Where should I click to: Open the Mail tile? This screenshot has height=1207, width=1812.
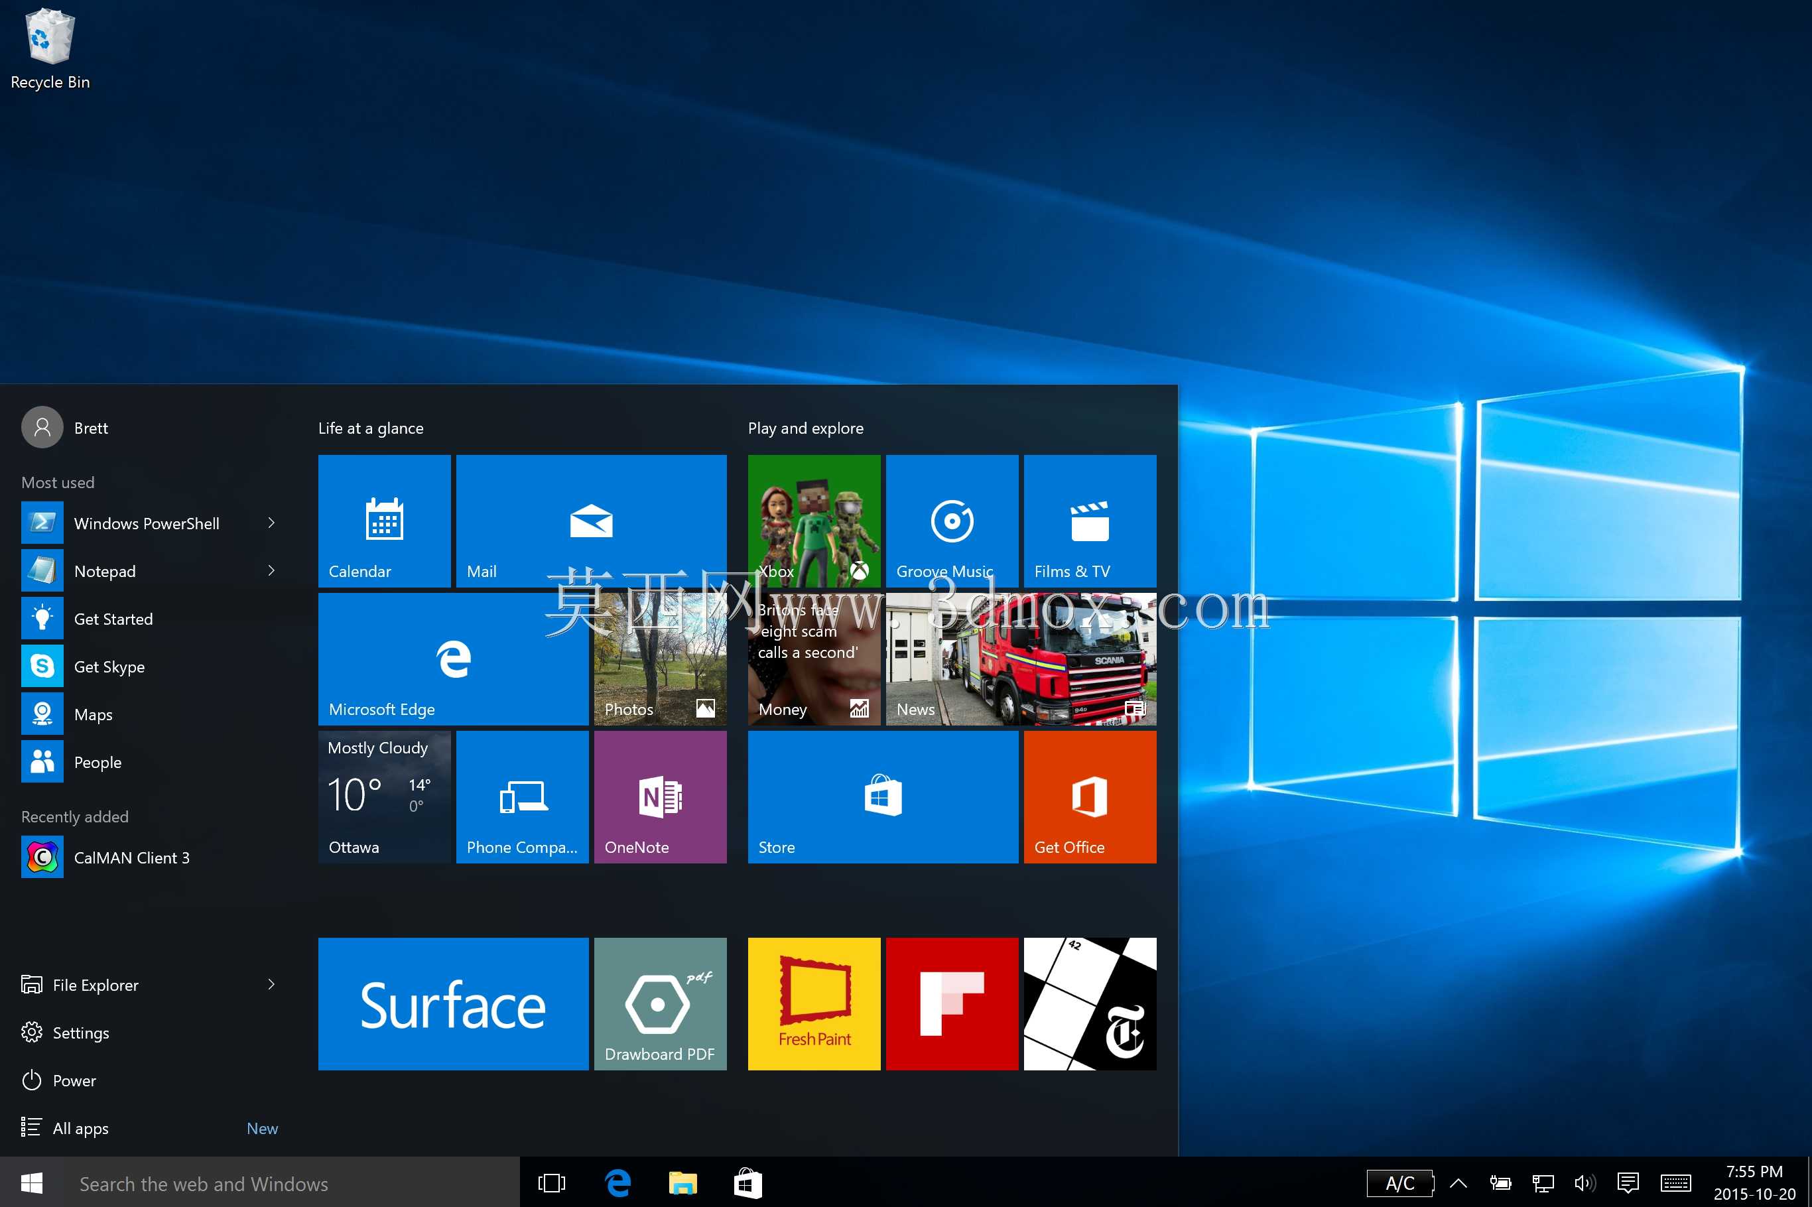(591, 521)
